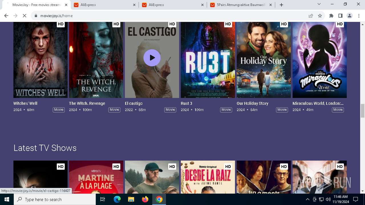Viewport: 365px width, 205px height.
Task: Select the MoviesJoy tab
Action: 36,5
